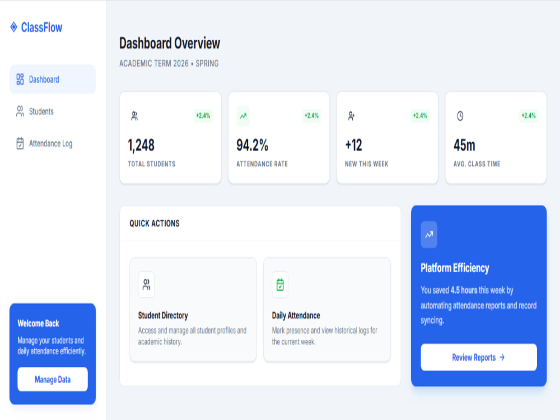Click the Attendance Log calendar icon

point(20,143)
